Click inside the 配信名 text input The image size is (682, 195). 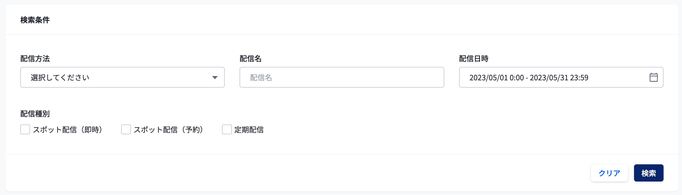(x=341, y=77)
